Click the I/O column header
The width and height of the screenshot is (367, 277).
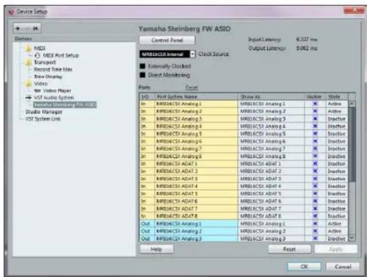pos(147,97)
